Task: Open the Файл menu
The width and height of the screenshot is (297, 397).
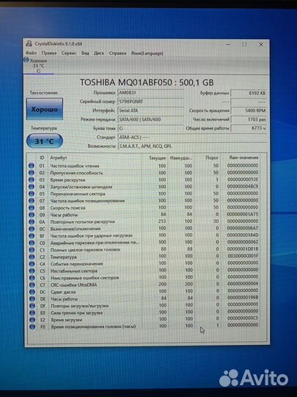Action: (x=31, y=53)
